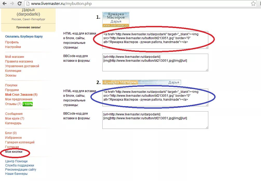Go to Мой магазин

15,57
